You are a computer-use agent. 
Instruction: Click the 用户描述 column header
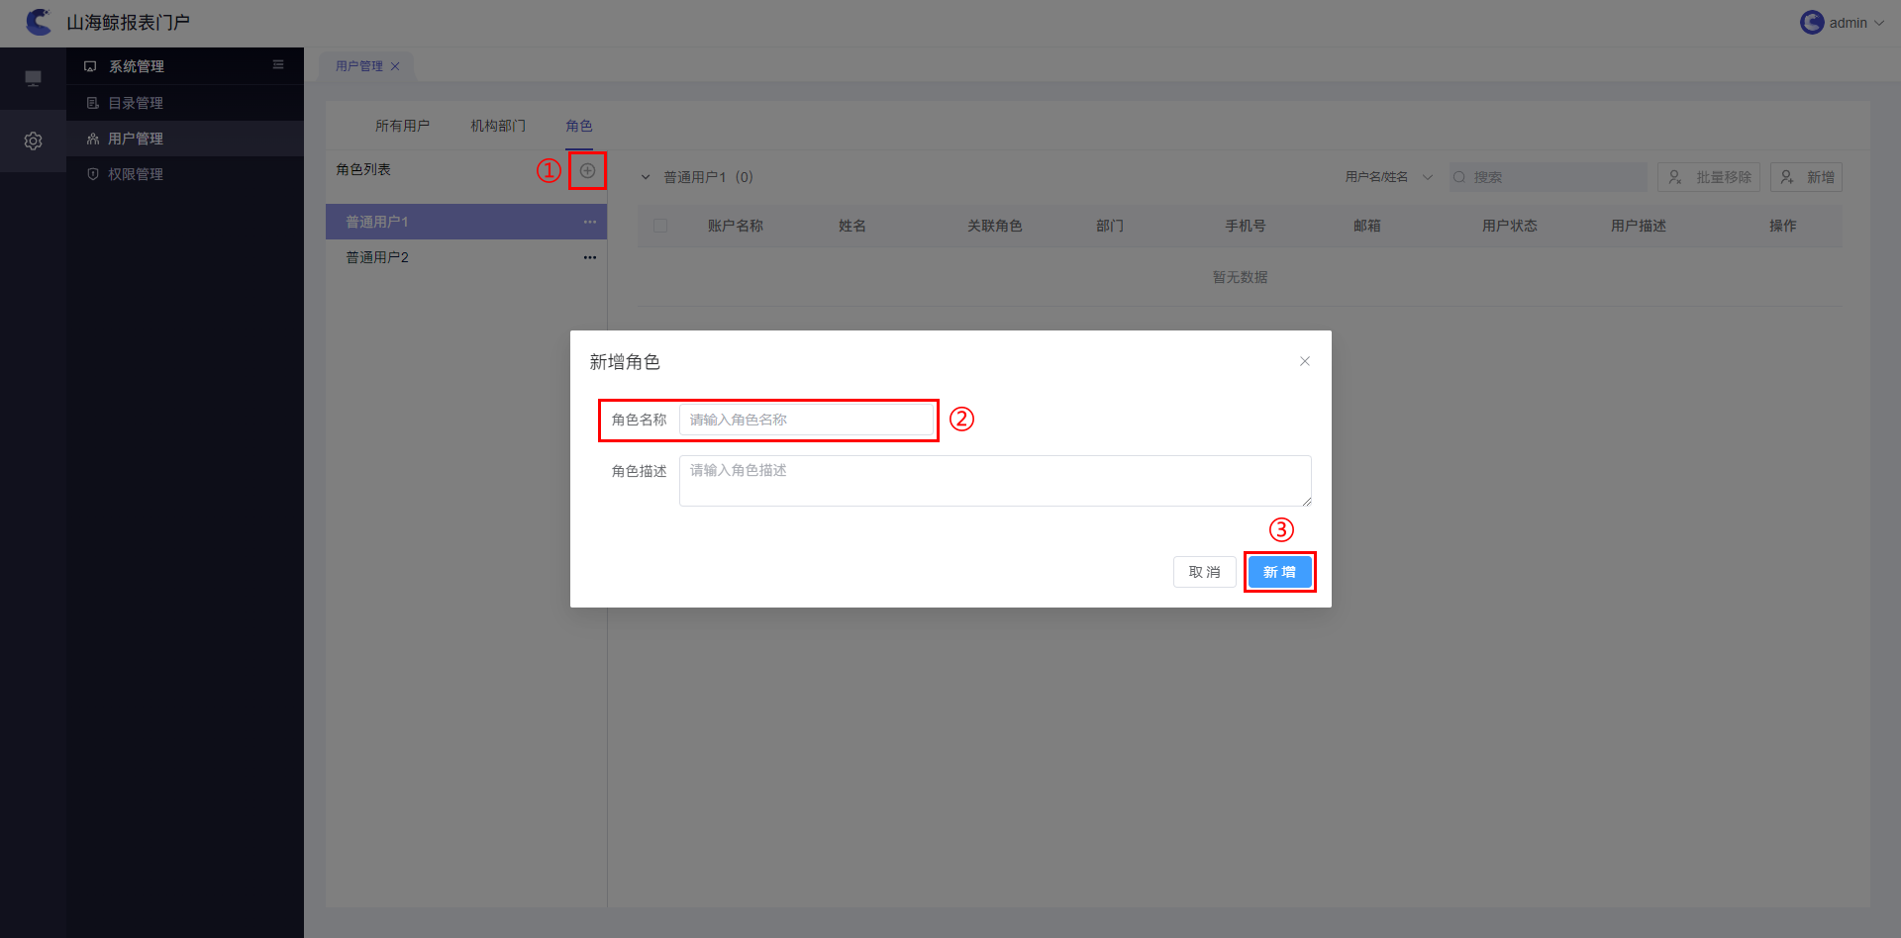(1639, 226)
